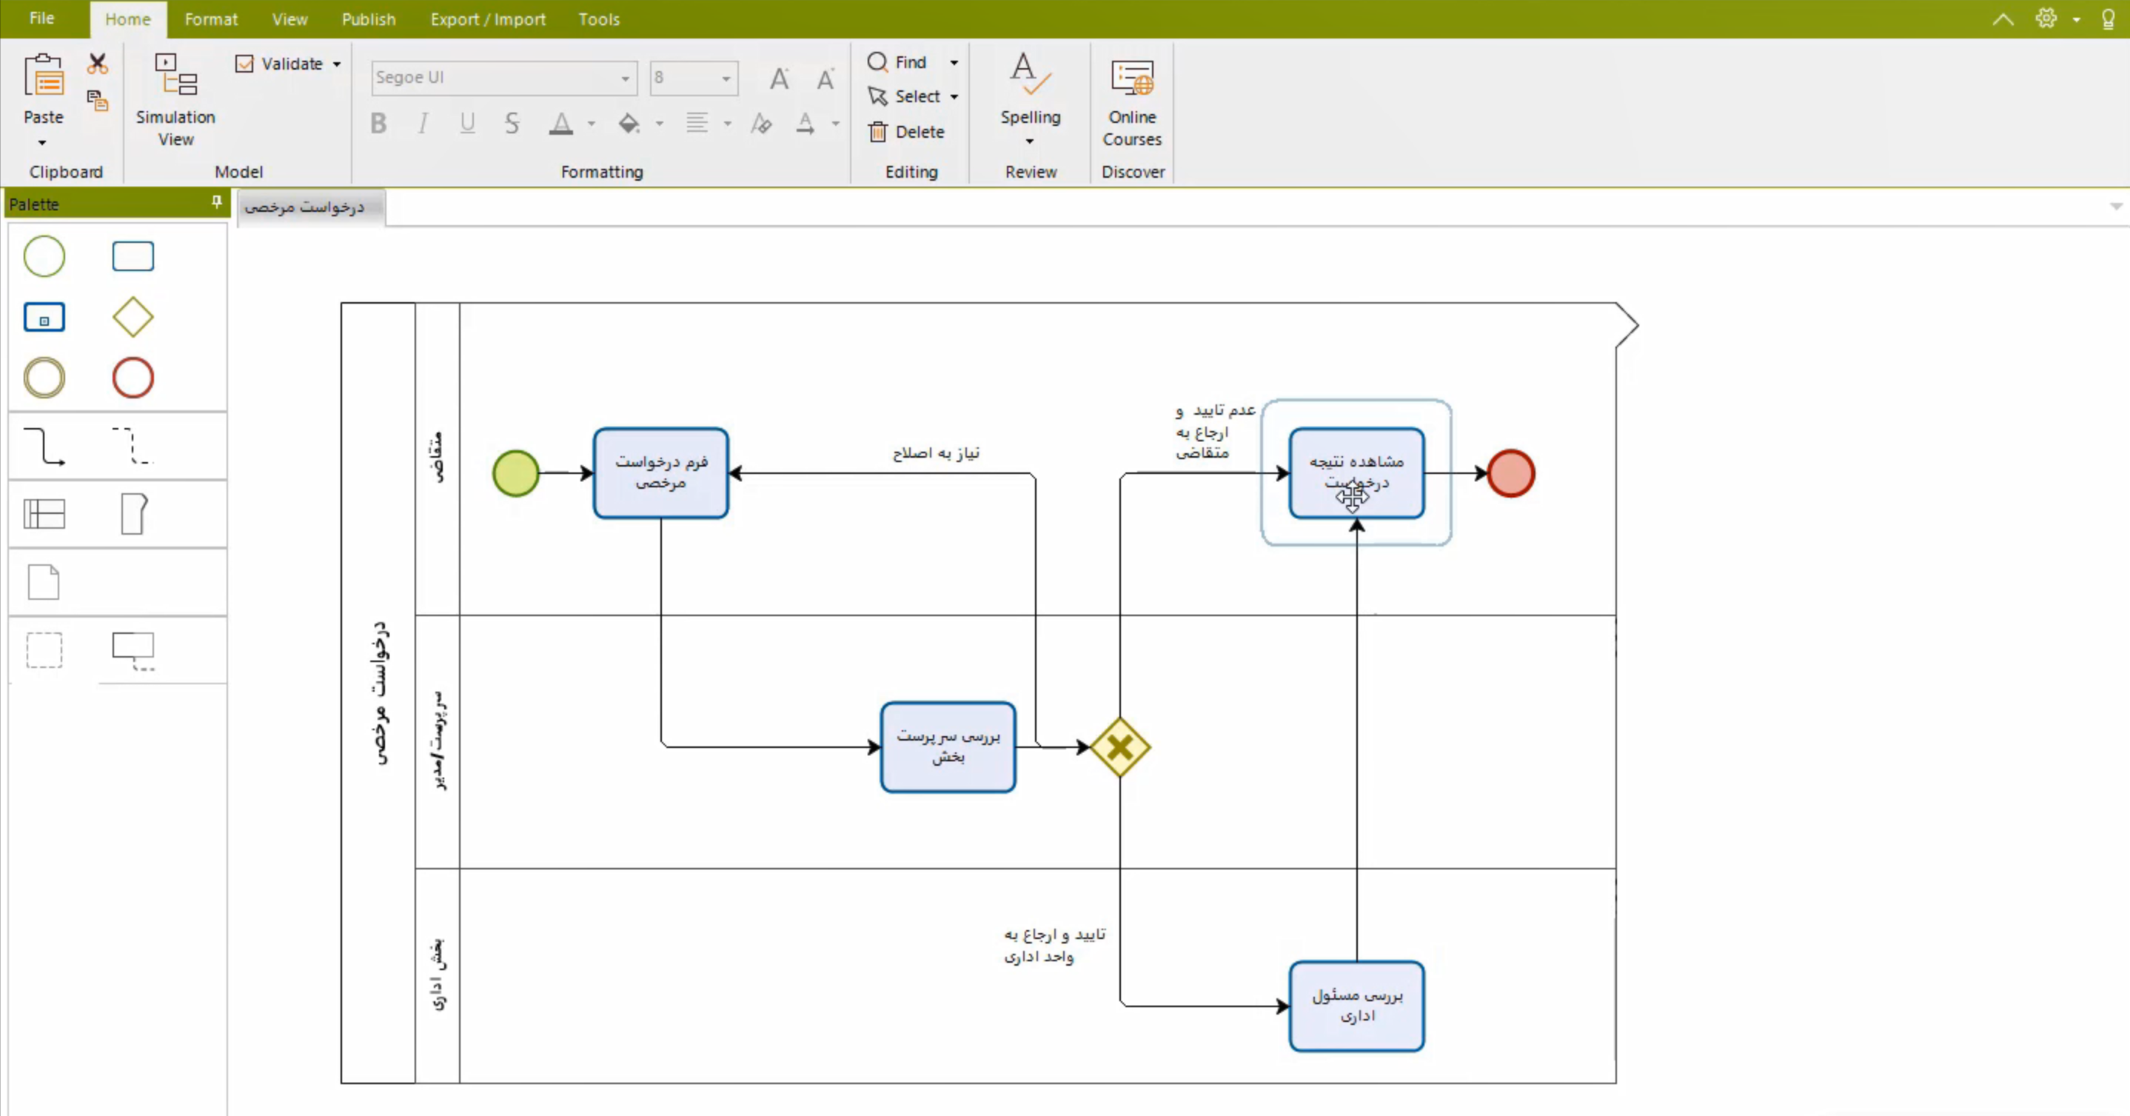Toggle the Validate checkbox

click(245, 64)
